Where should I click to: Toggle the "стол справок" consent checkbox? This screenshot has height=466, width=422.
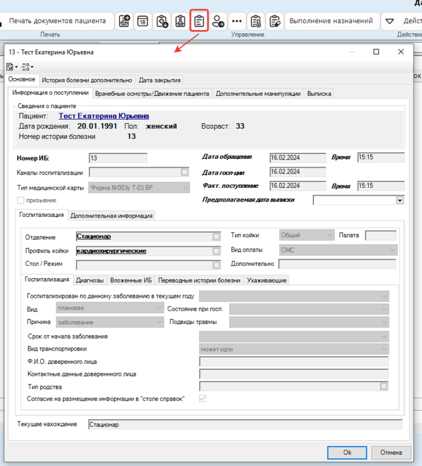[x=203, y=398]
